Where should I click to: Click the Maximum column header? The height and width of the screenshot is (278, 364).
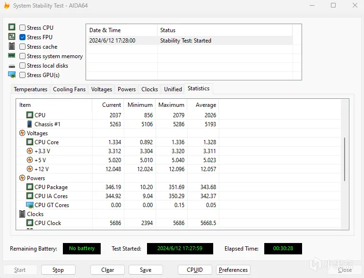pos(171,105)
